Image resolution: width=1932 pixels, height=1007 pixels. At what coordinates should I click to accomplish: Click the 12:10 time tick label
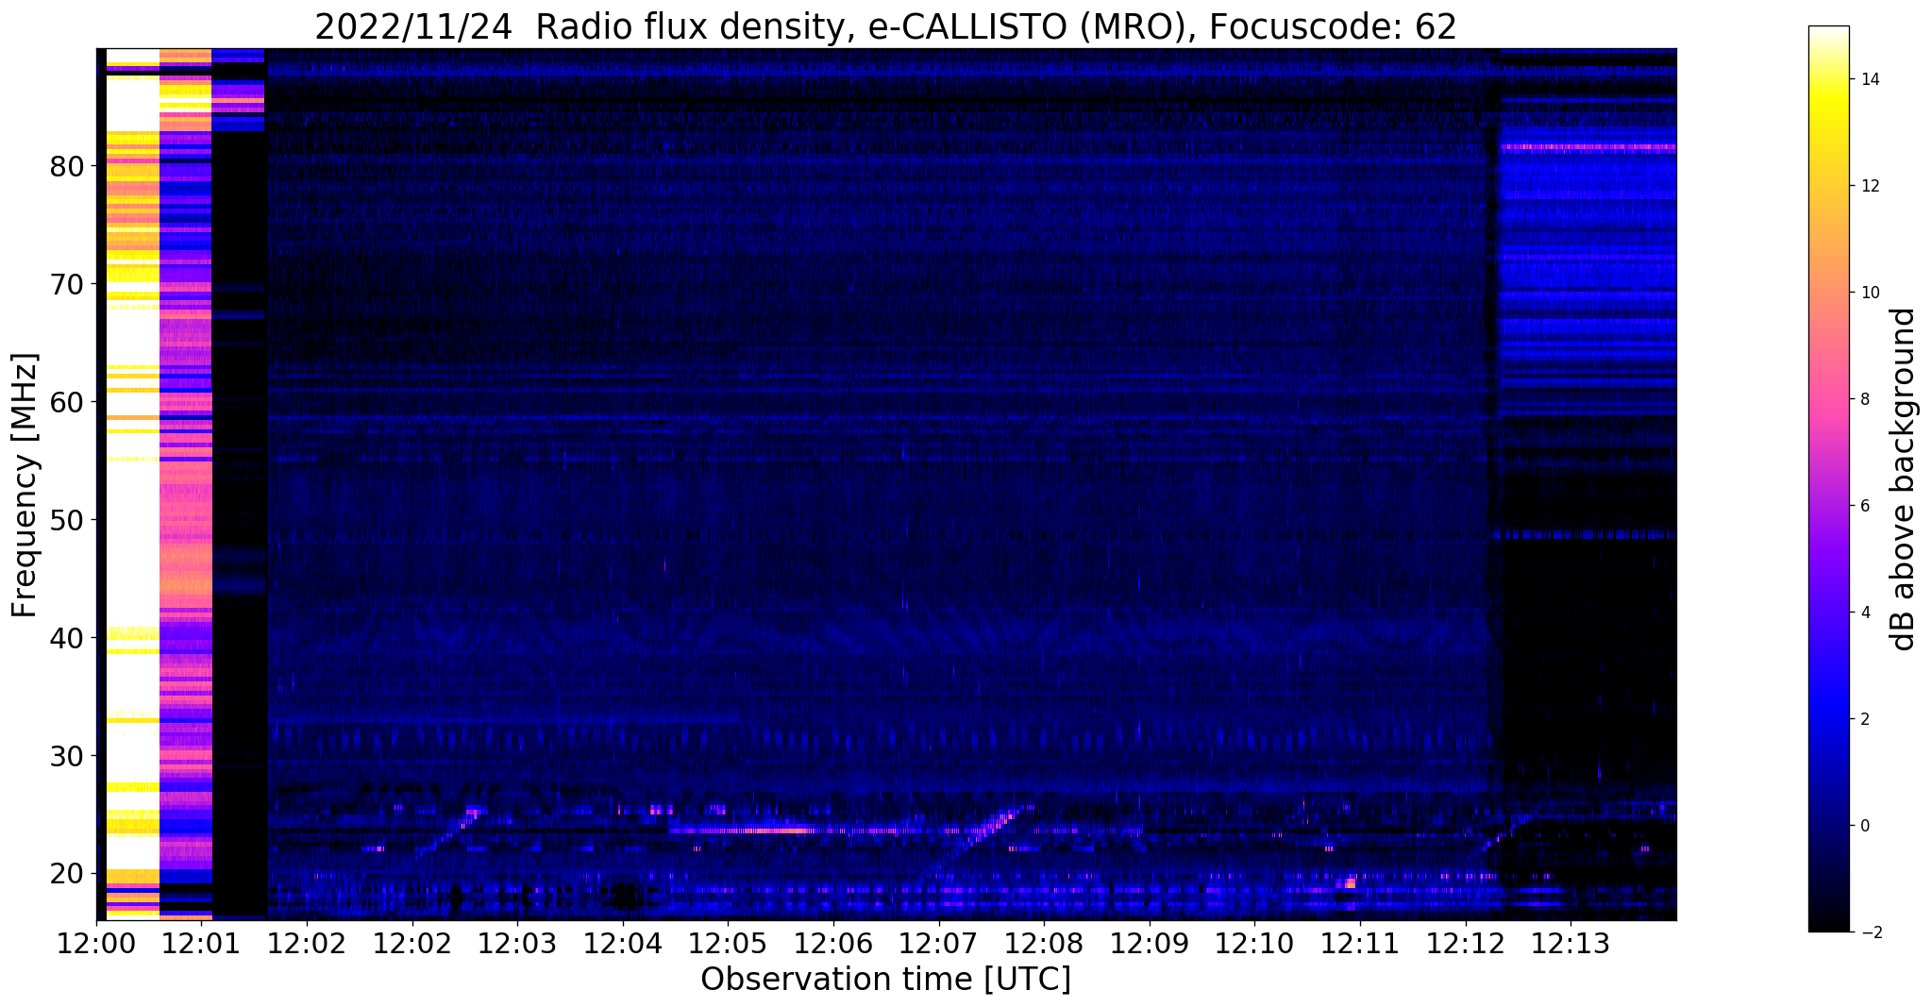click(x=1254, y=944)
